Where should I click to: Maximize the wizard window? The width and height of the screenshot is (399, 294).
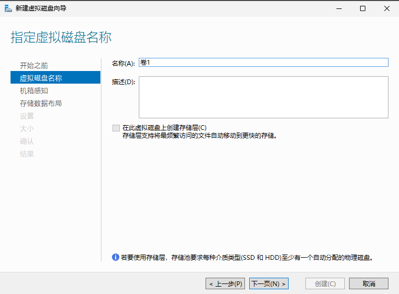tap(363, 8)
